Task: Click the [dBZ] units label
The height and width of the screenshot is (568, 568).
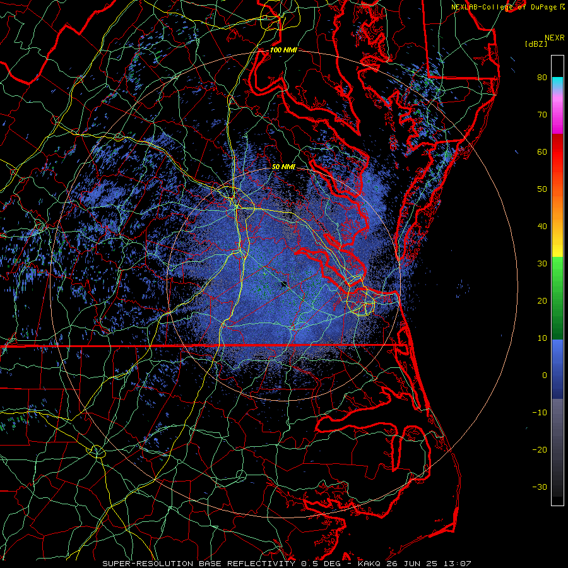Action: pyautogui.click(x=536, y=44)
